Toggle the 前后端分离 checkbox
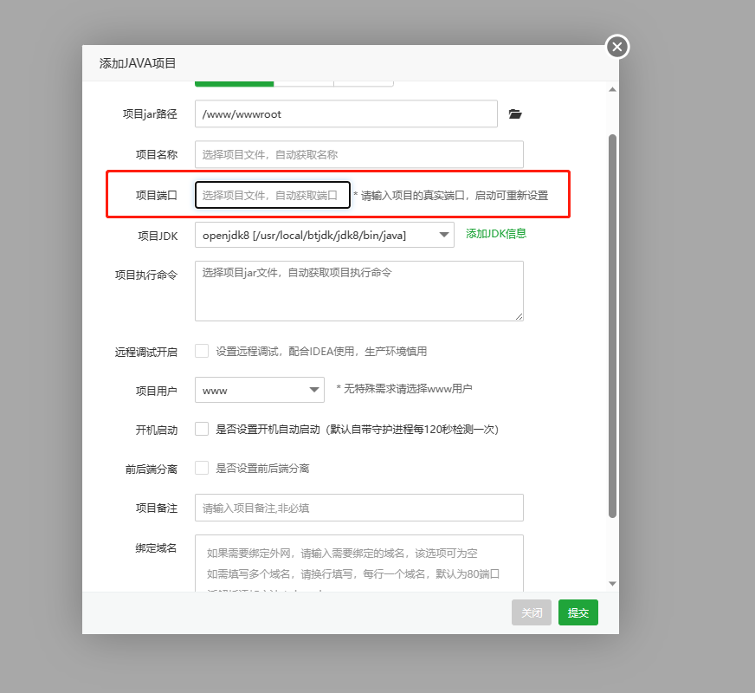The image size is (755, 693). tap(202, 468)
